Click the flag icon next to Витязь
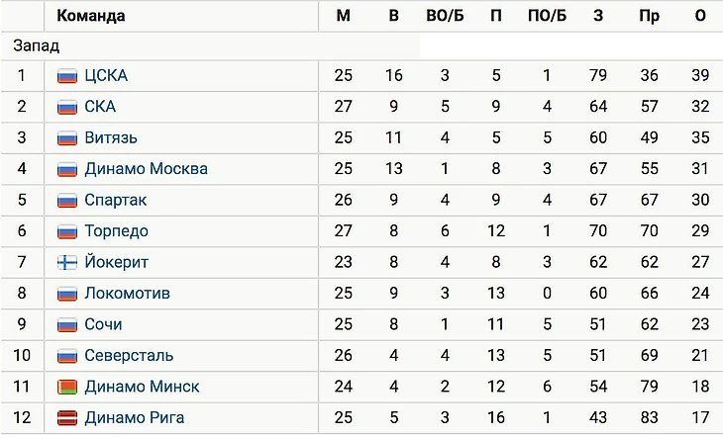Image resolution: width=723 pixels, height=438 pixels. point(67,138)
